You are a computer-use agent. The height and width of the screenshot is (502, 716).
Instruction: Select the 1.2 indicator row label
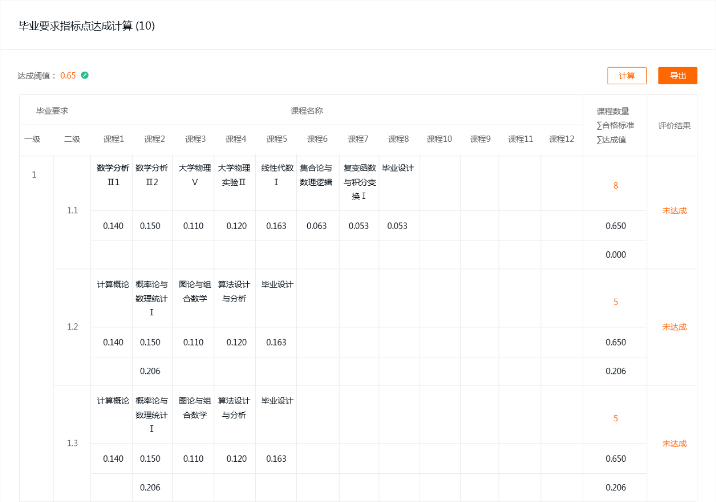(72, 327)
